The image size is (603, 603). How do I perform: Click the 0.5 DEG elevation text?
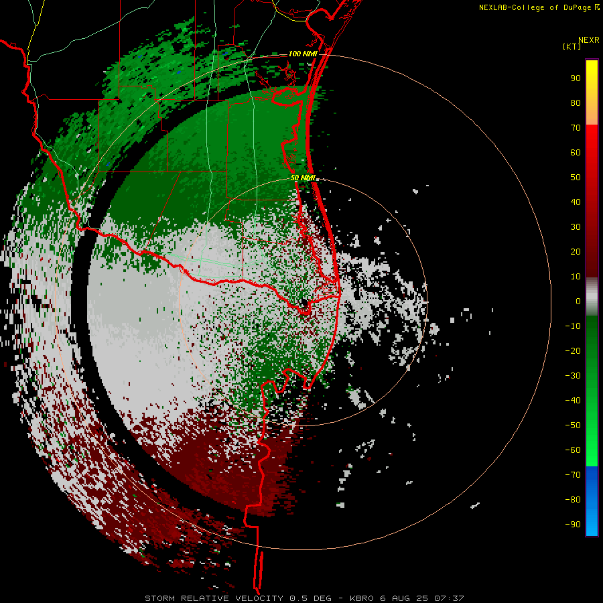[310, 598]
